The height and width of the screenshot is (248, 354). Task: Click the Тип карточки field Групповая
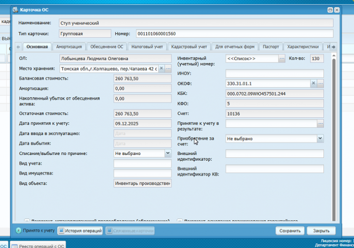[x=85, y=33]
